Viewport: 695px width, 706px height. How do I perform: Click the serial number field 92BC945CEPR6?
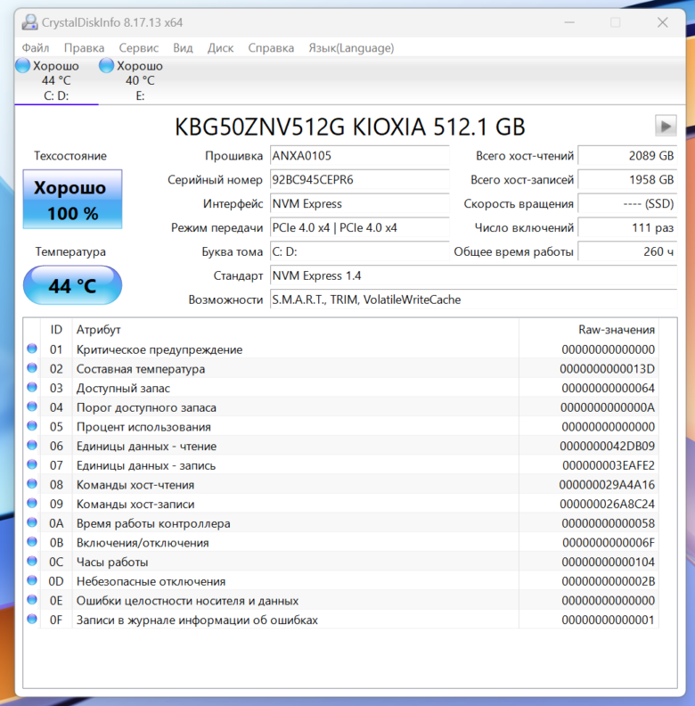pos(360,180)
